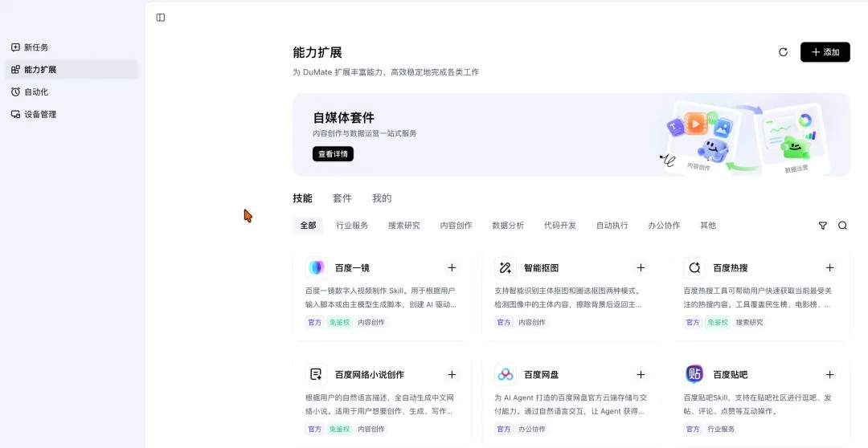The width and height of the screenshot is (868, 448).
Task: Click the 办公协作 tag on 百度网盘
Action: [532, 429]
